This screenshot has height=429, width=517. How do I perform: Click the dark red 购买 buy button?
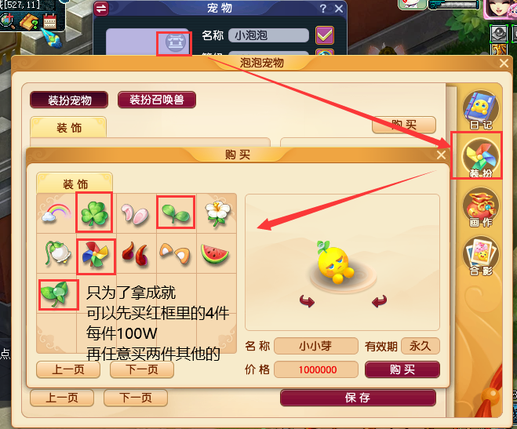[402, 369]
